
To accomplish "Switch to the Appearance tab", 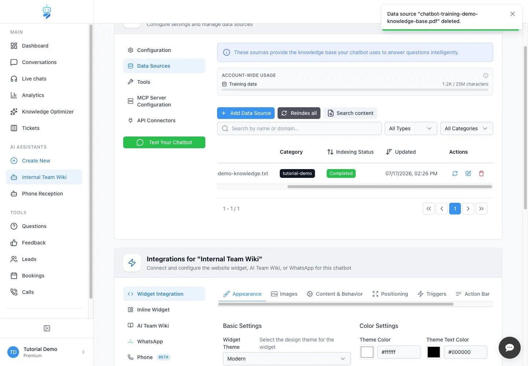I will (242, 294).
